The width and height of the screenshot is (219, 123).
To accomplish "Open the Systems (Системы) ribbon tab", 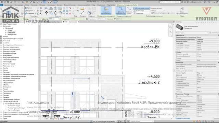I will tap(34, 5).
